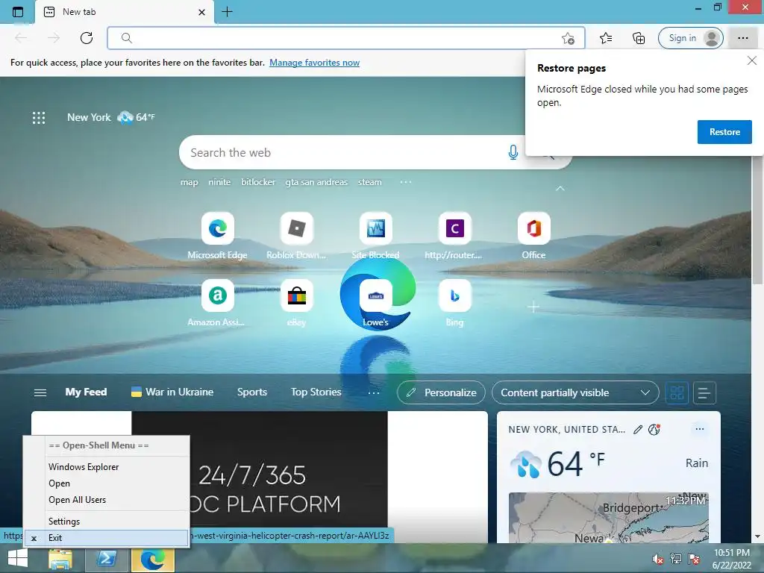The image size is (764, 573).
Task: Click the network tray icon
Action: pos(676,559)
